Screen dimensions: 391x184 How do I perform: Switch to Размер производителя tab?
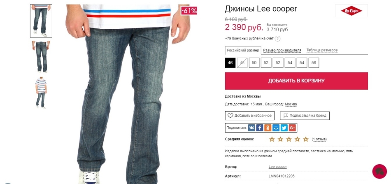(x=282, y=50)
